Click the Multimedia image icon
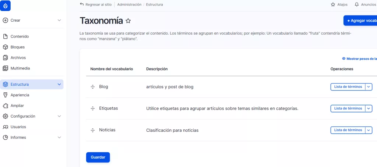377x167 pixels. [5, 68]
